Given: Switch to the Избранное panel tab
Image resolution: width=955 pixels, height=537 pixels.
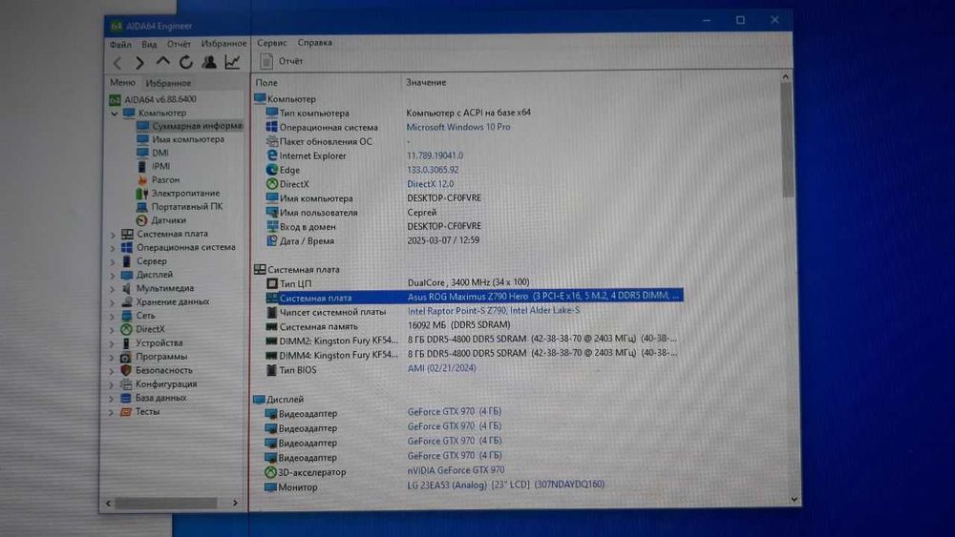Looking at the screenshot, I should tap(168, 83).
